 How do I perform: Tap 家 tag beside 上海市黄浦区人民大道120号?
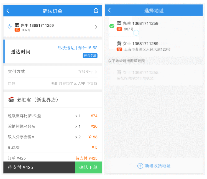pyautogui.click(x=119, y=49)
